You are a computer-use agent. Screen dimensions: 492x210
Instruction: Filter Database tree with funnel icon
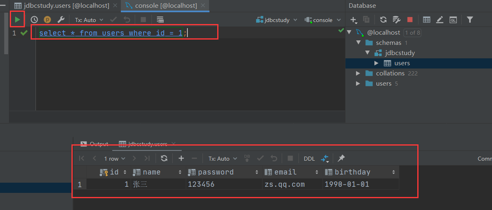pyautogui.click(x=470, y=20)
